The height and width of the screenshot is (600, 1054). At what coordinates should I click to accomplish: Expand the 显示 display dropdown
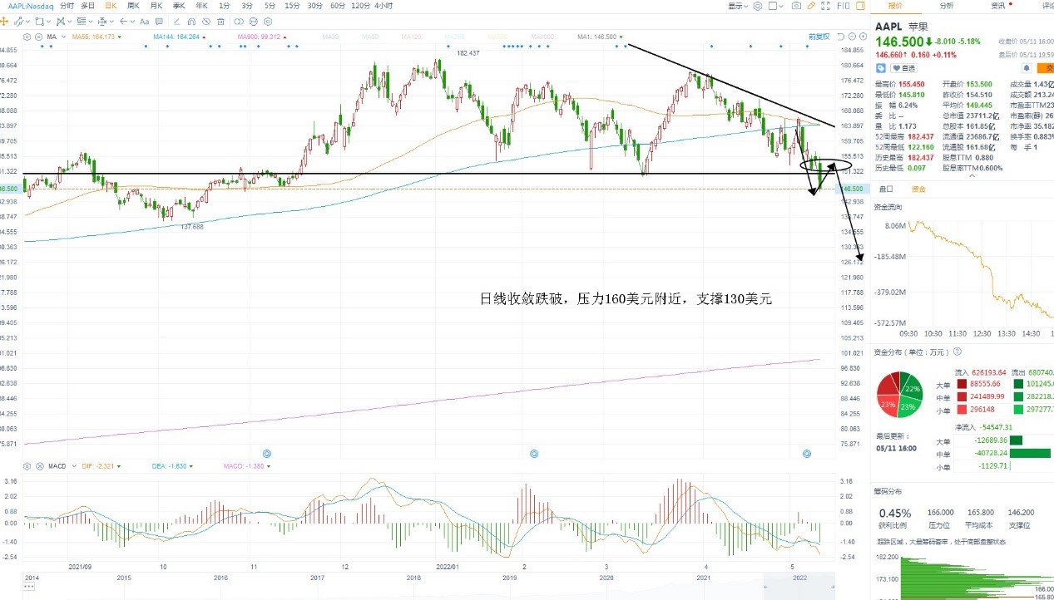click(739, 6)
